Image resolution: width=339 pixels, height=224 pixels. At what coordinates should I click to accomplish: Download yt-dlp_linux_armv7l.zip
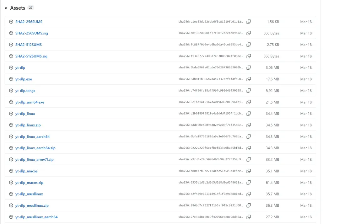point(35,160)
